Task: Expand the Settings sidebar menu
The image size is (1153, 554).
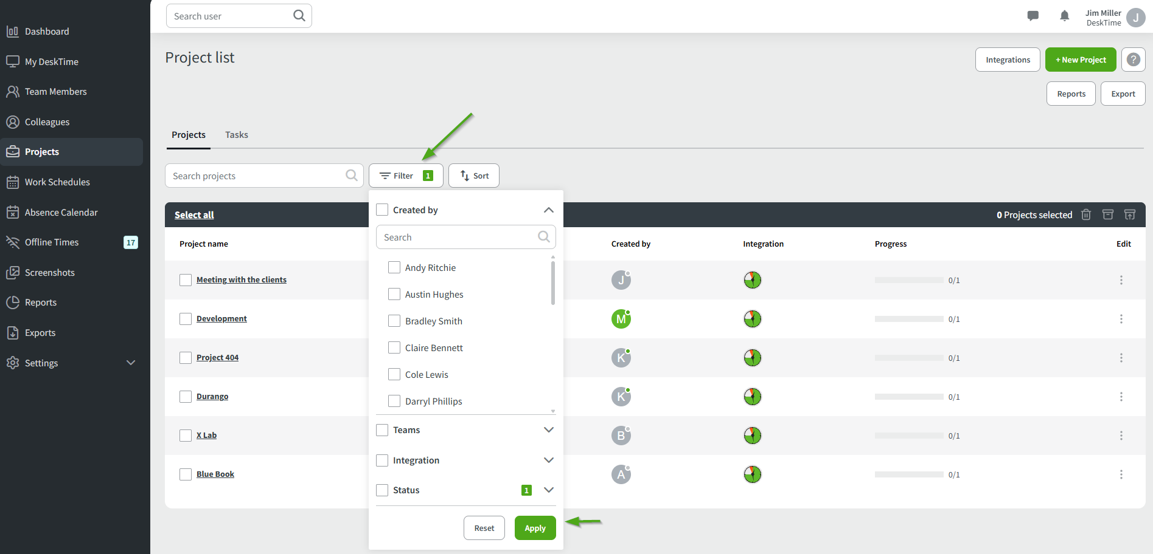Action: [x=131, y=363]
